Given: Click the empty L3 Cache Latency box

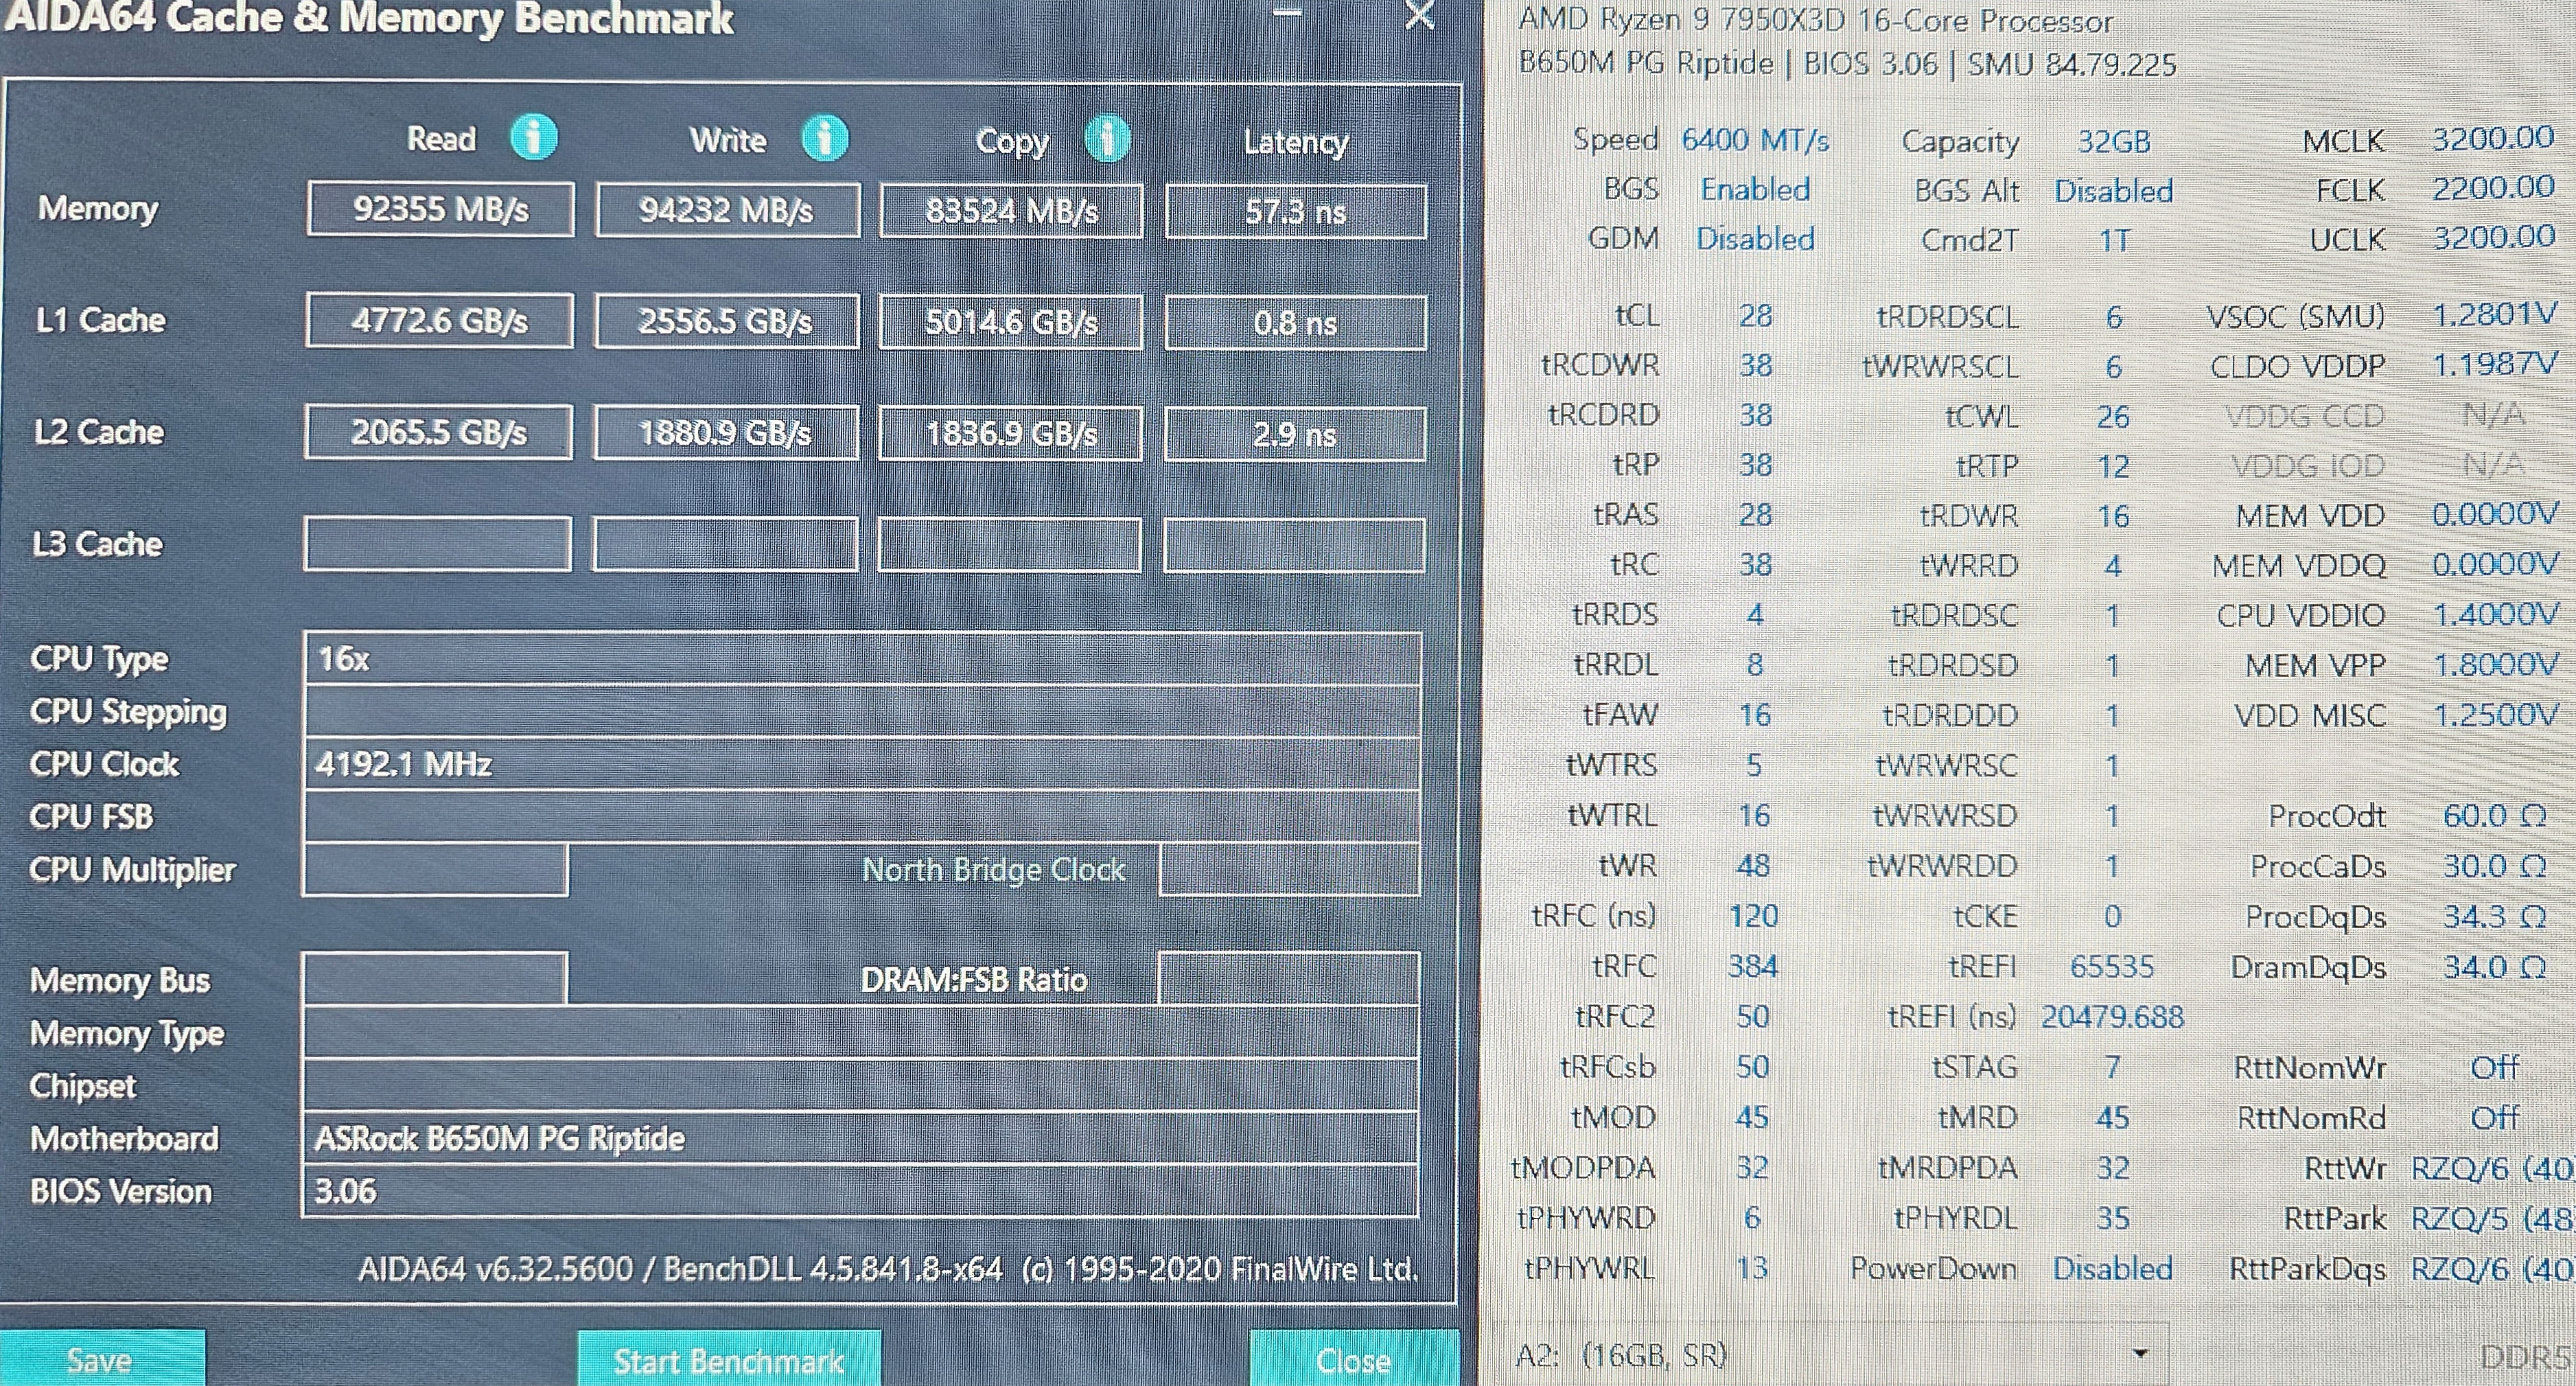Looking at the screenshot, I should click(x=1294, y=546).
